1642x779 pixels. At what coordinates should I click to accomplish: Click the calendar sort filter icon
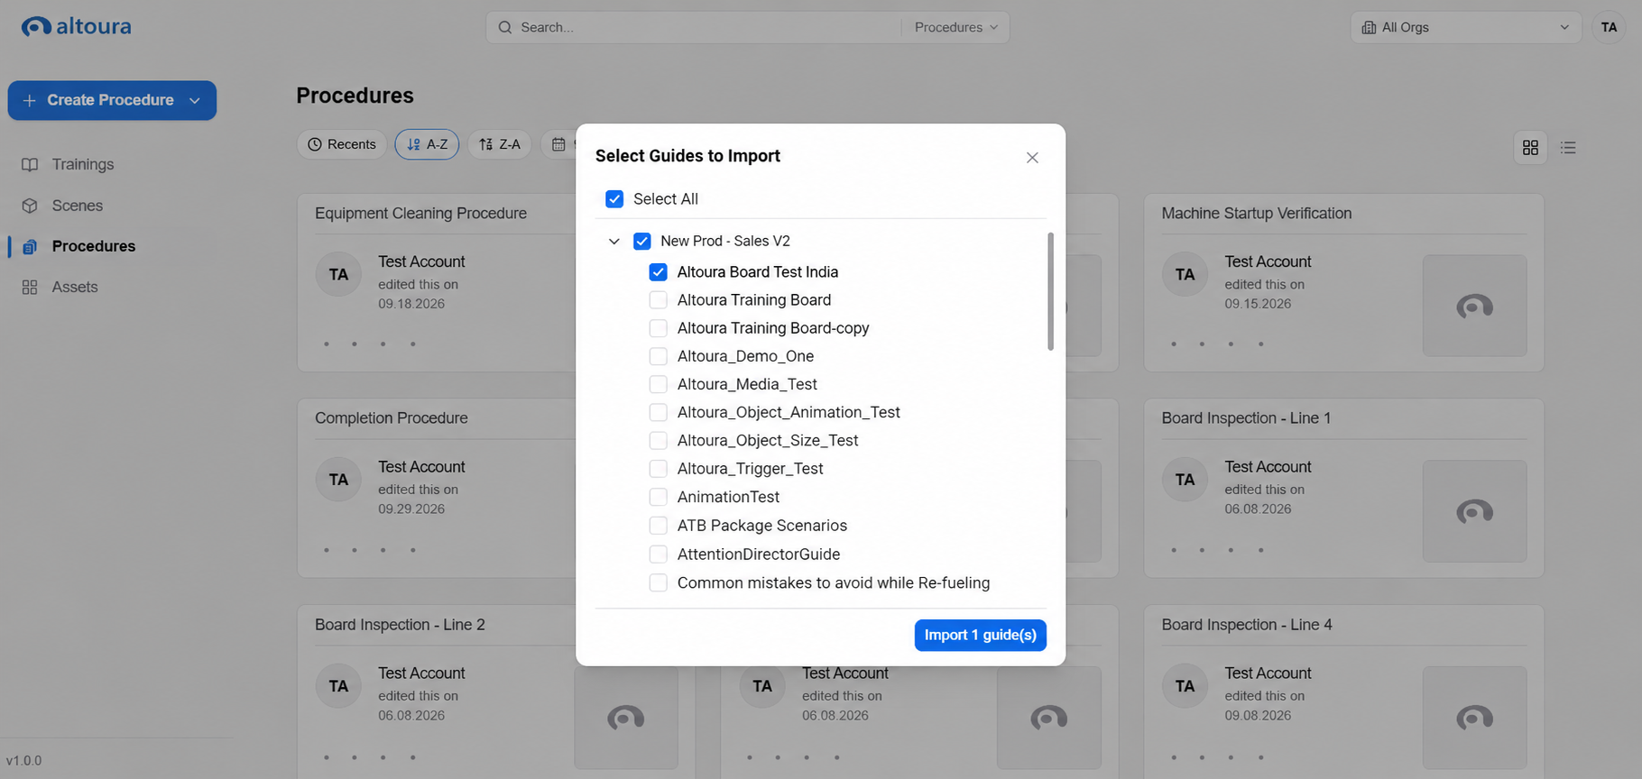[x=558, y=144]
